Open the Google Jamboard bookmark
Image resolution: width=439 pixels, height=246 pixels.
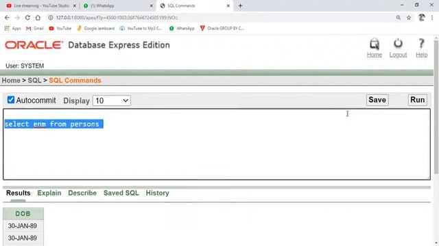pos(95,28)
